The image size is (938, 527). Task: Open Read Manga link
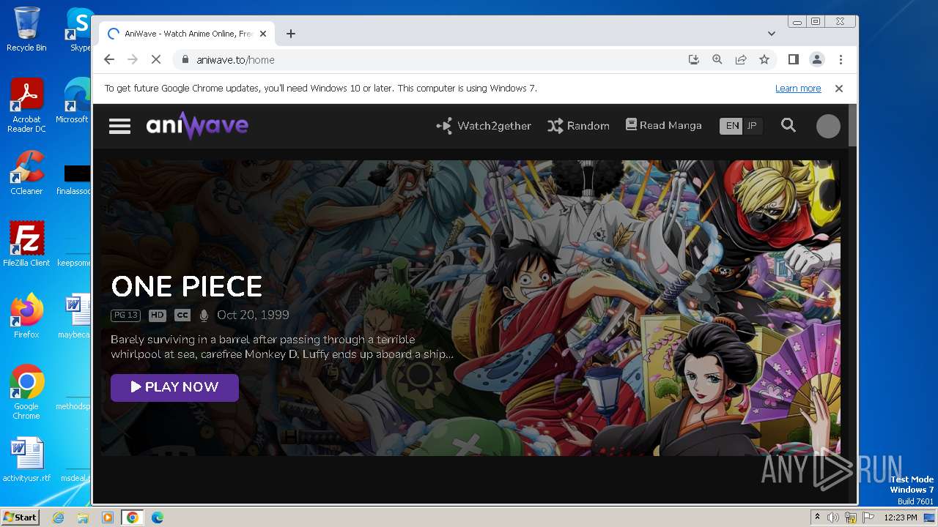[663, 125]
